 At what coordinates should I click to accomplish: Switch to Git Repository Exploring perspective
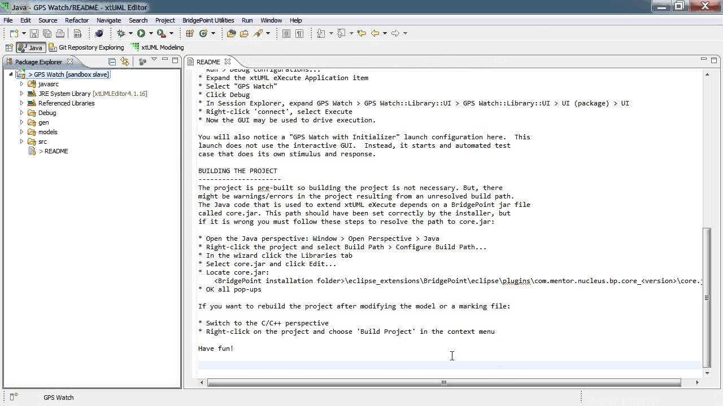[x=86, y=47]
